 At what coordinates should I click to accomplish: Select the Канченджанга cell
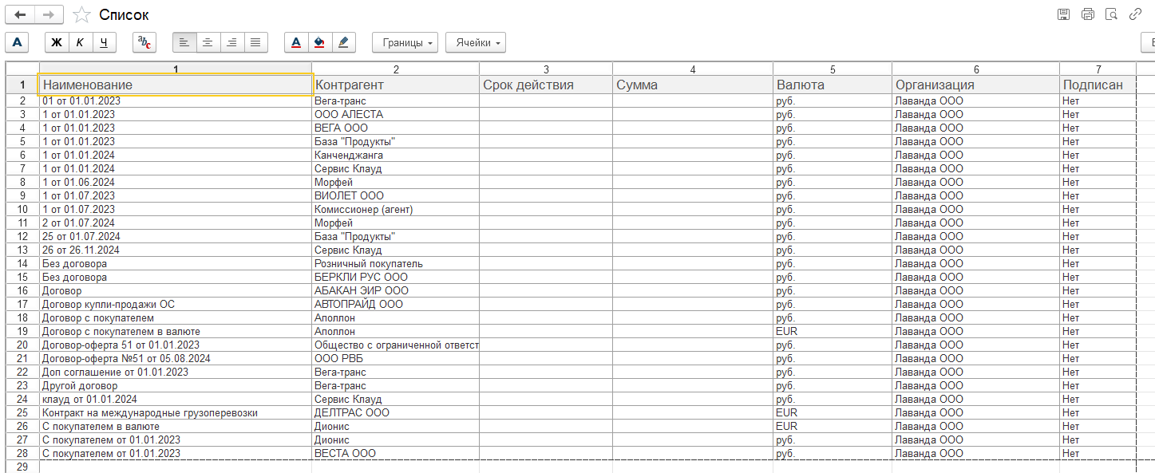point(395,156)
